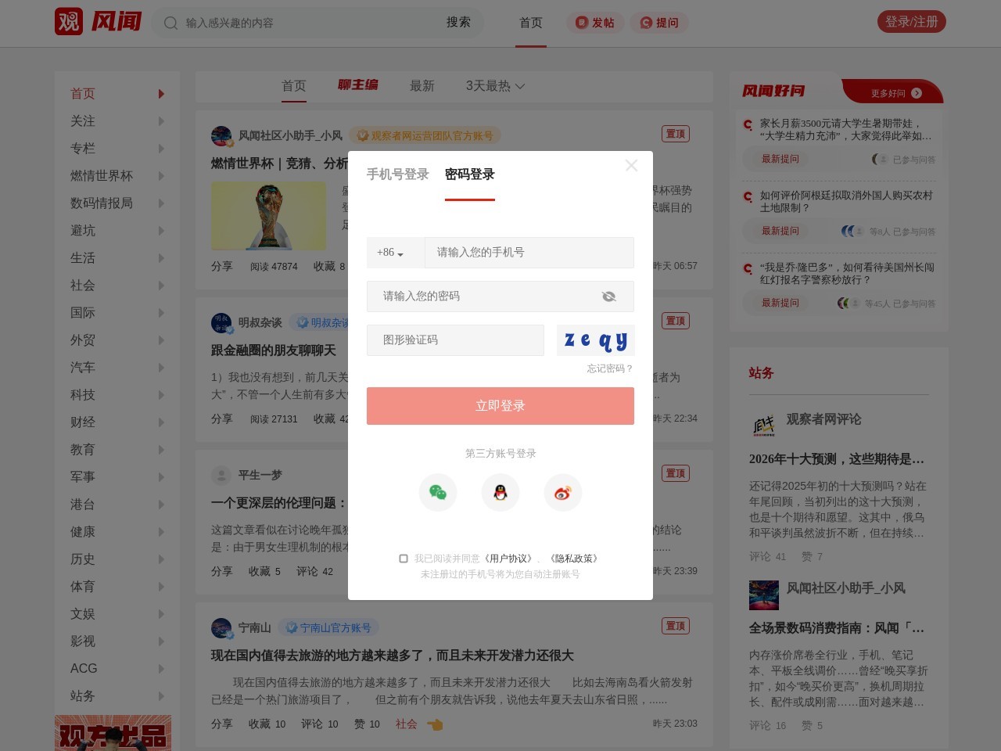The height and width of the screenshot is (751, 1001).
Task: Refresh the captcha image
Action: [x=596, y=340]
